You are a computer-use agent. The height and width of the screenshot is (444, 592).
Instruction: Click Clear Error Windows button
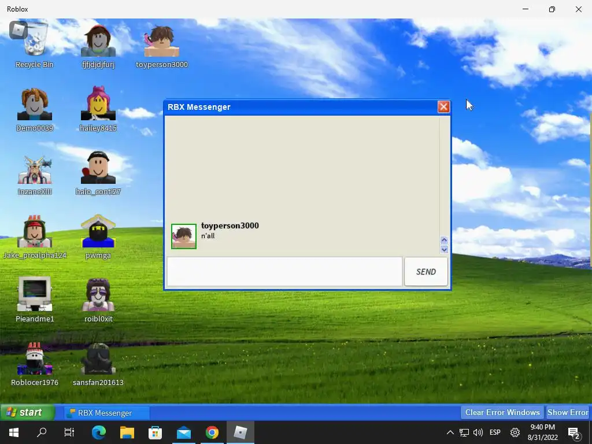coord(502,412)
